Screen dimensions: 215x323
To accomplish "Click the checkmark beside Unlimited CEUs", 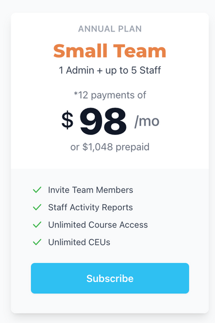I will click(x=37, y=242).
